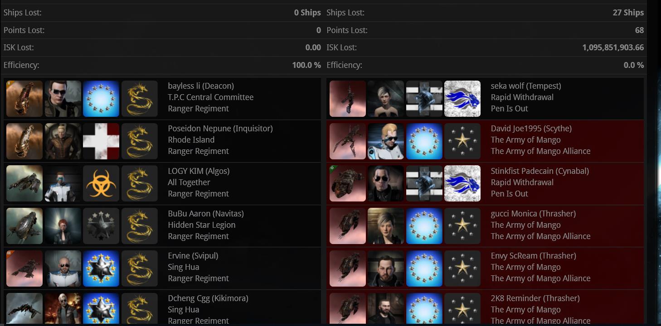View Poseidon Nepune's character portrait
The height and width of the screenshot is (326, 661).
(63, 141)
